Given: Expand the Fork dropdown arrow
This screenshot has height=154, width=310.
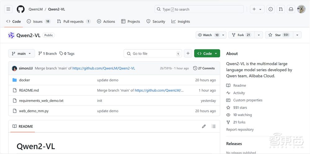Looking at the screenshot, I should point(259,35).
